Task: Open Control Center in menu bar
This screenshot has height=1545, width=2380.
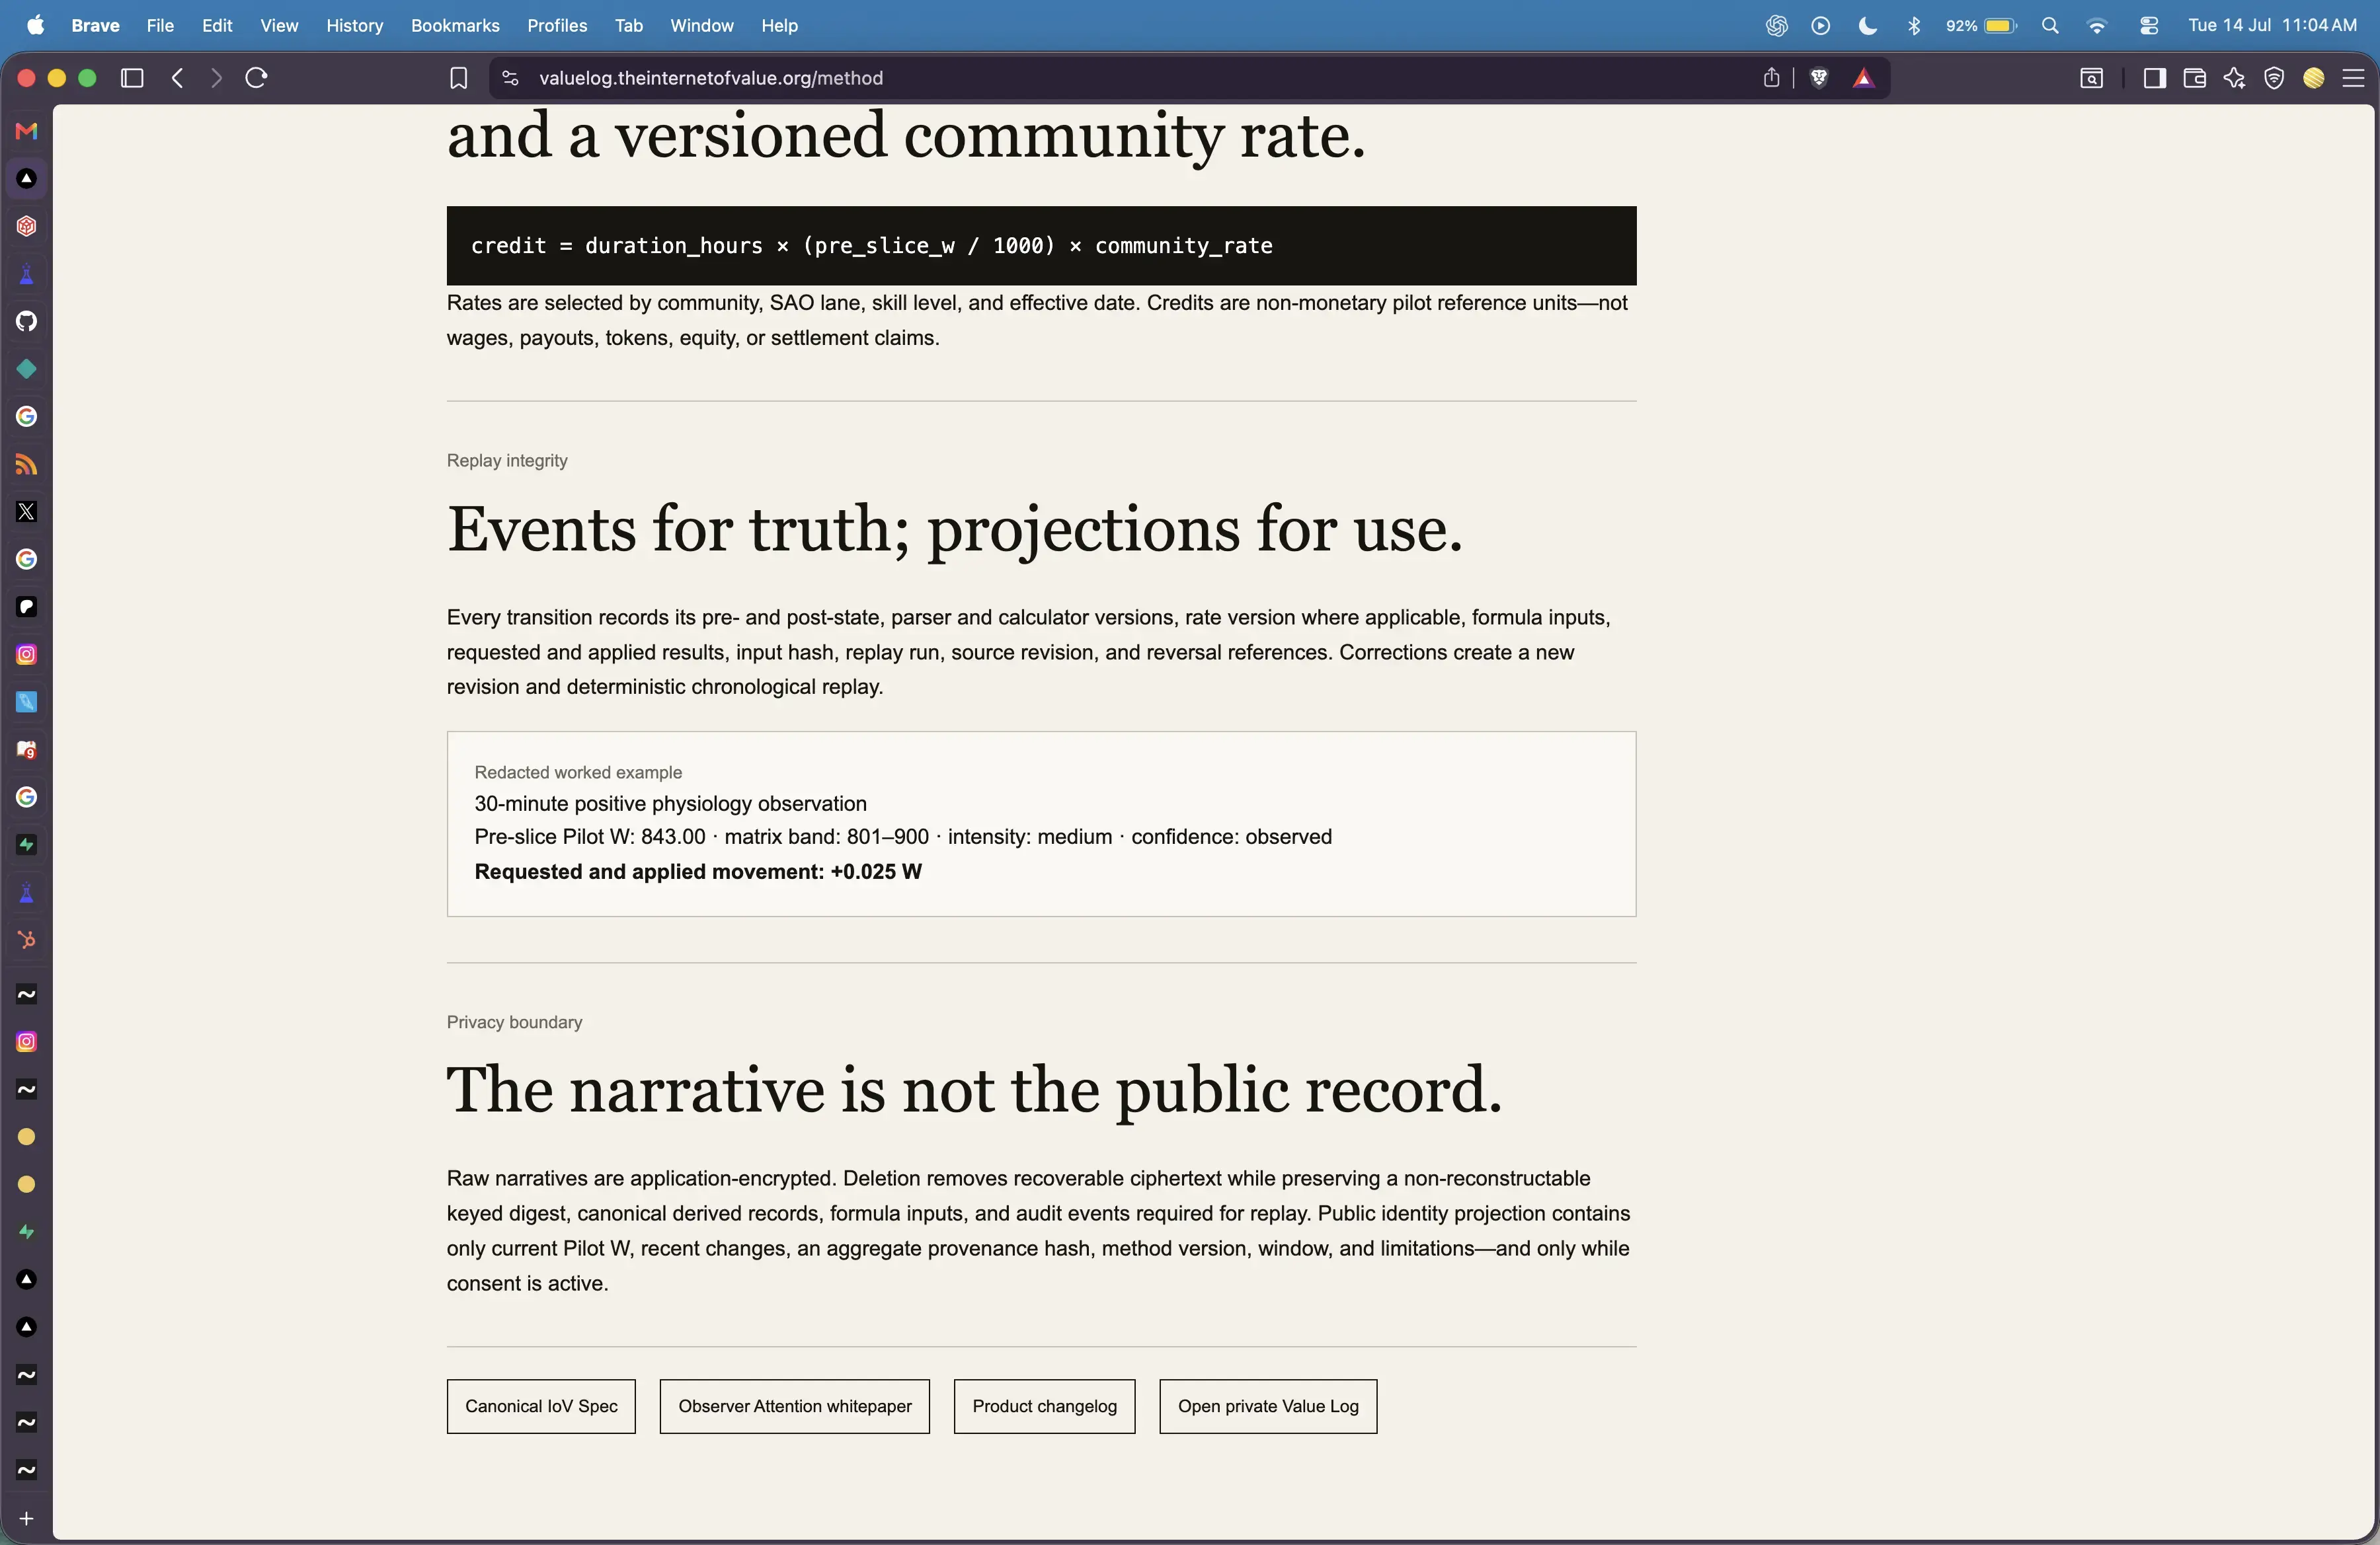Action: tap(2148, 26)
